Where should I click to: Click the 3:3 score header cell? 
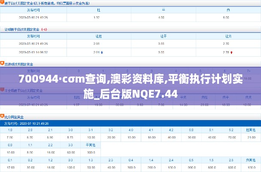[70, 145]
